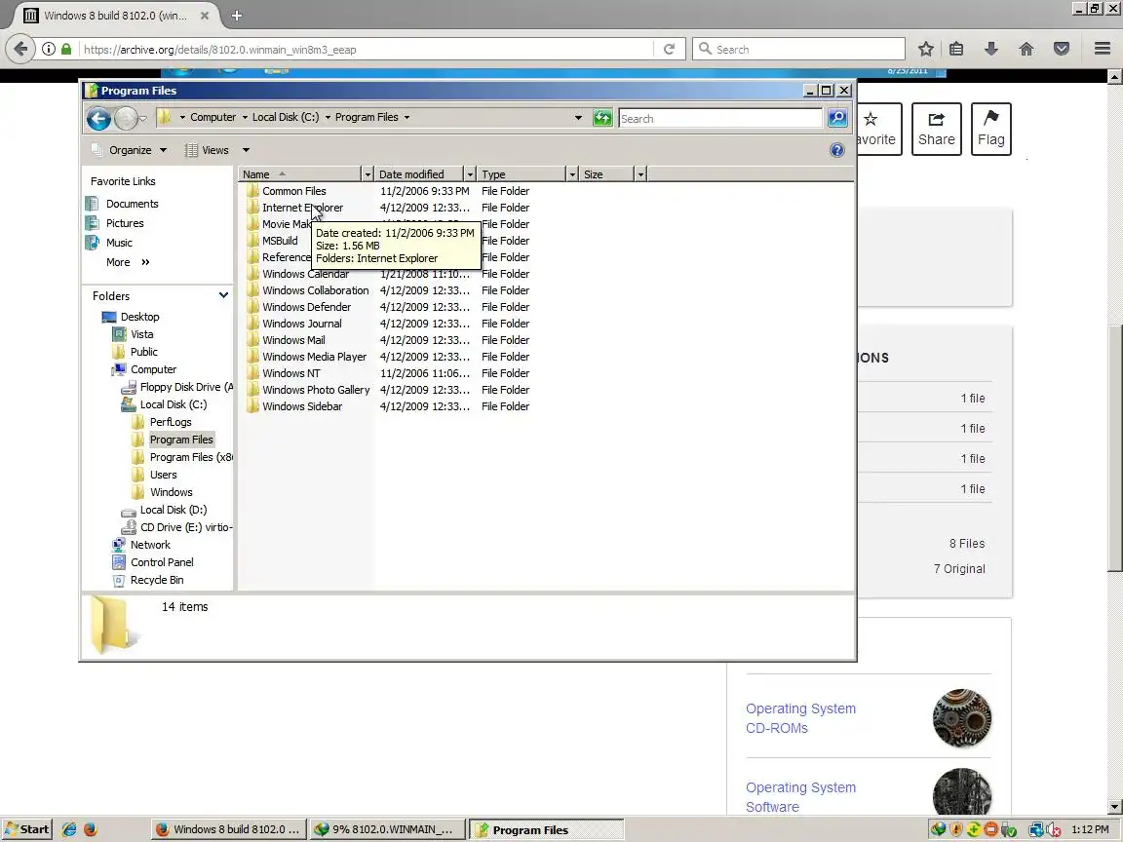Switch to 9% download taskbar button
This screenshot has width=1123, height=842.
pyautogui.click(x=387, y=829)
